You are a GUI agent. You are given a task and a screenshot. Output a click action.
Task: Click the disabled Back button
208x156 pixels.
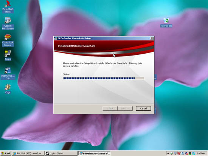point(110,108)
